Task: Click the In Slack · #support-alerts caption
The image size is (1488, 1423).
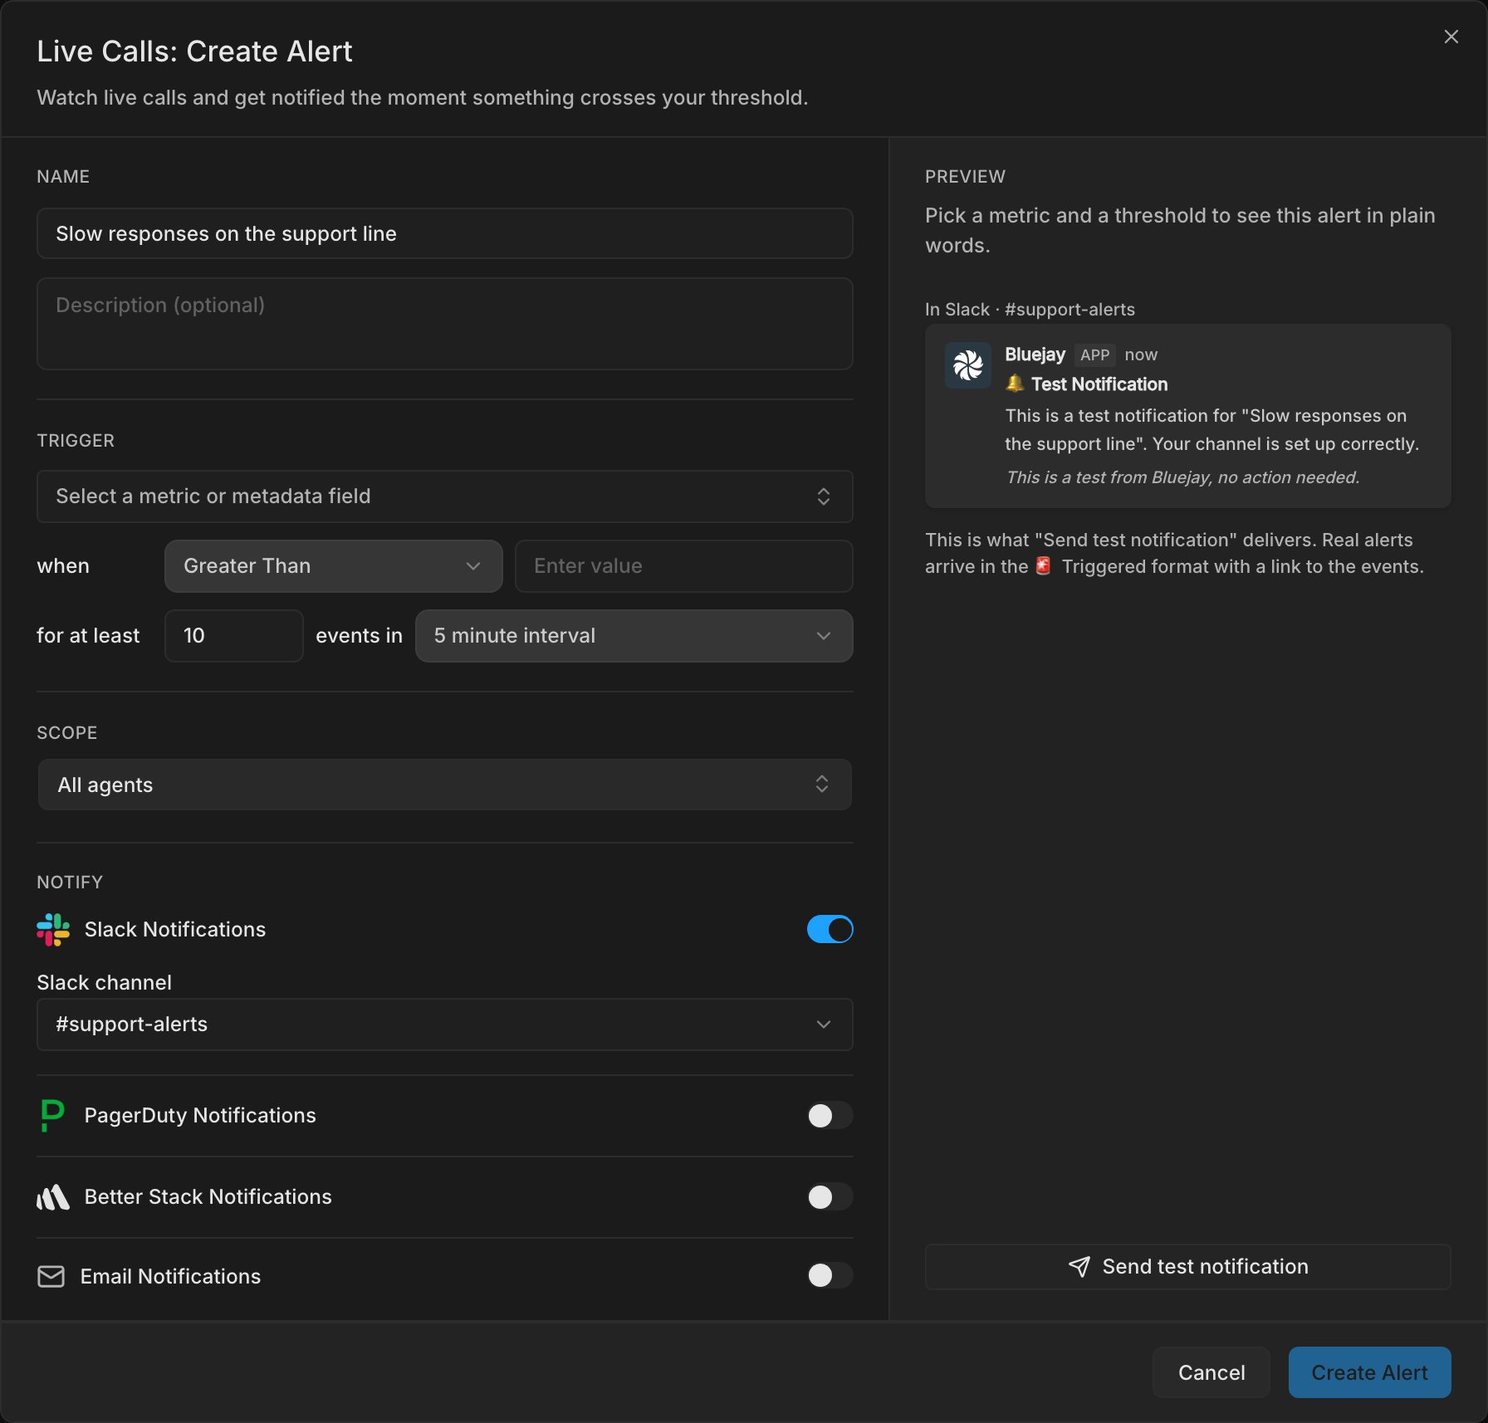Action: click(x=1030, y=309)
